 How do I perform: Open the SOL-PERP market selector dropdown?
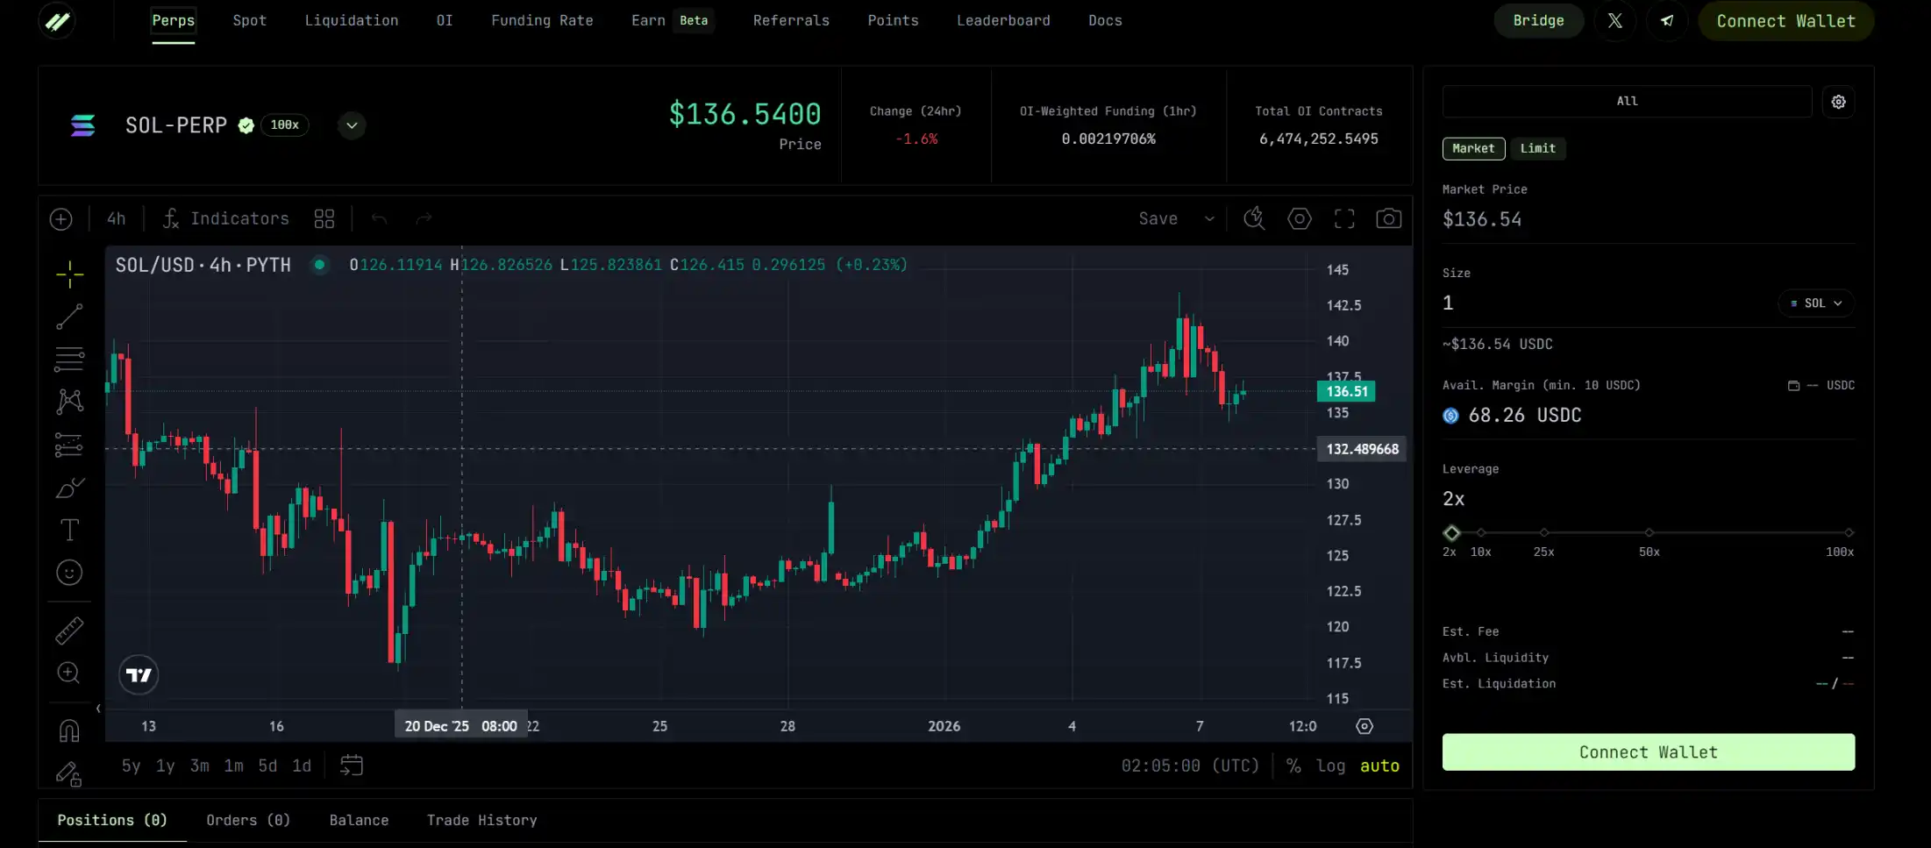click(x=352, y=125)
